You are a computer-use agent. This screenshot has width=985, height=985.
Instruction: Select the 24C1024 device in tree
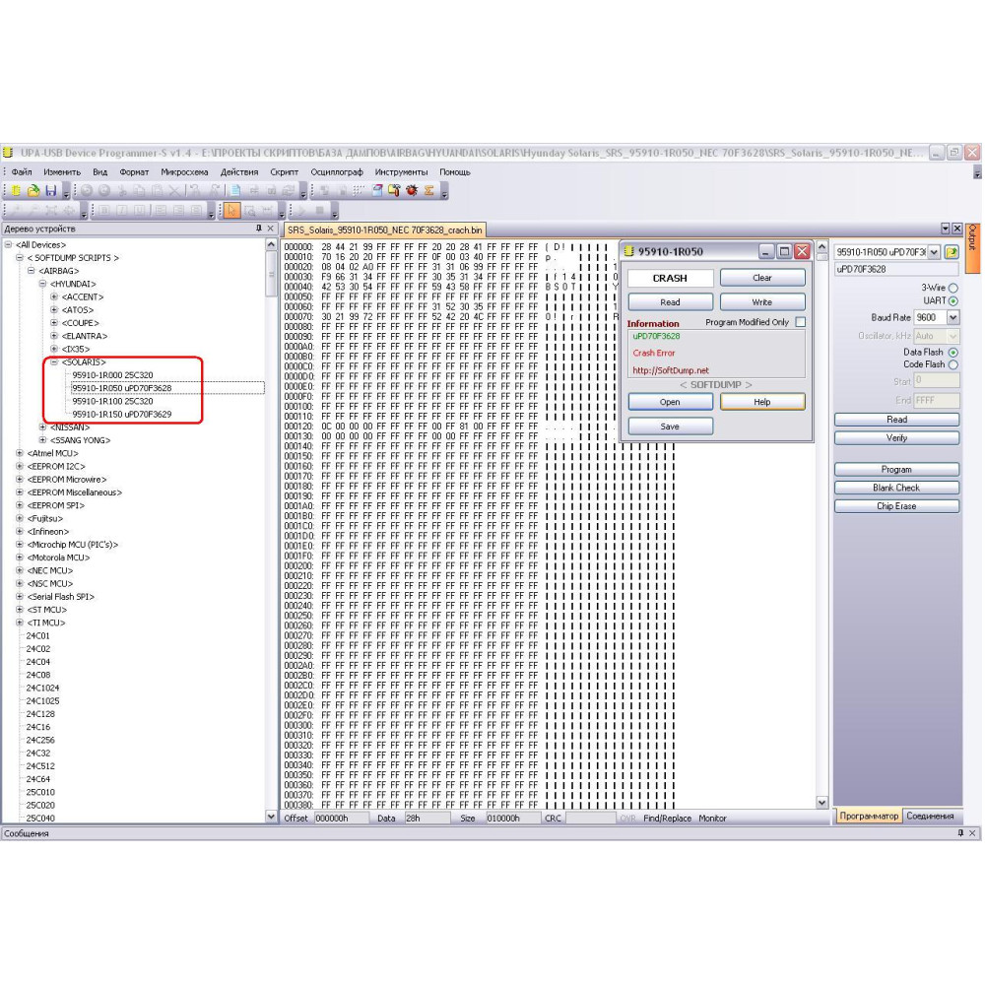[42, 688]
